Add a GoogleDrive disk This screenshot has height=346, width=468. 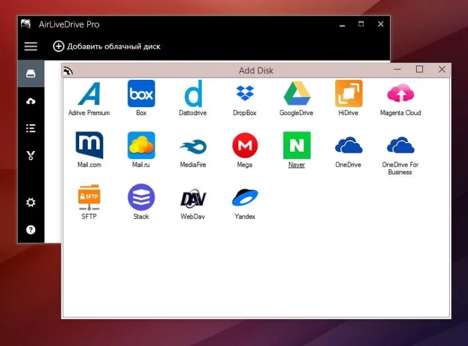(297, 93)
